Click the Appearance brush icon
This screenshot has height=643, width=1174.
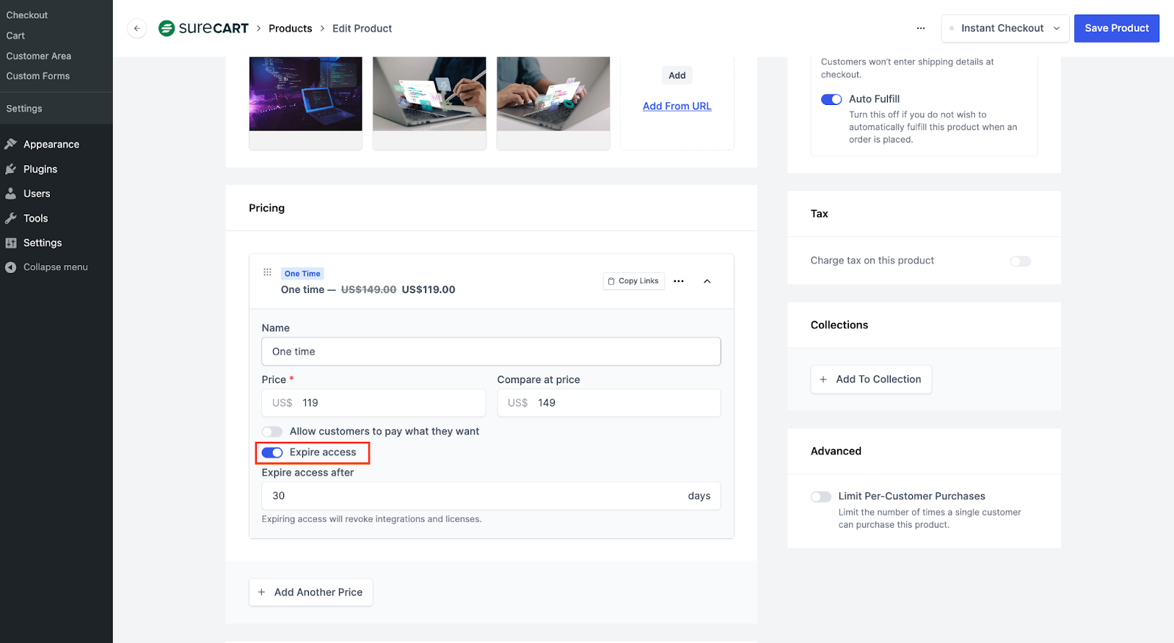click(x=11, y=144)
